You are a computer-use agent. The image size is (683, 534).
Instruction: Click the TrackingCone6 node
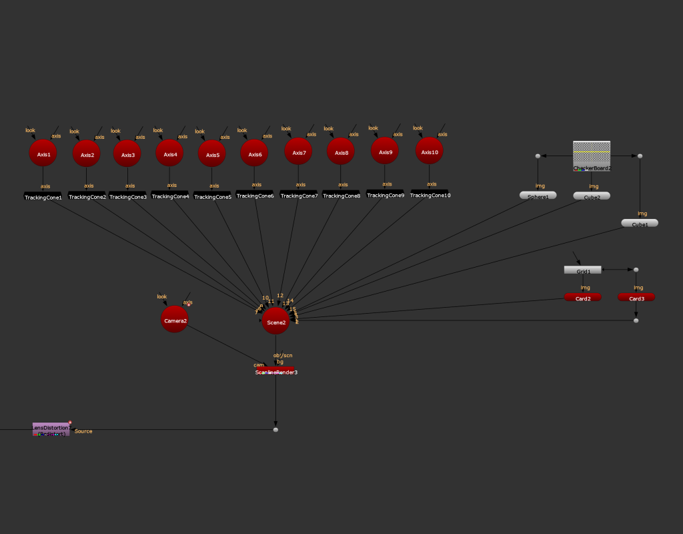[x=255, y=194]
